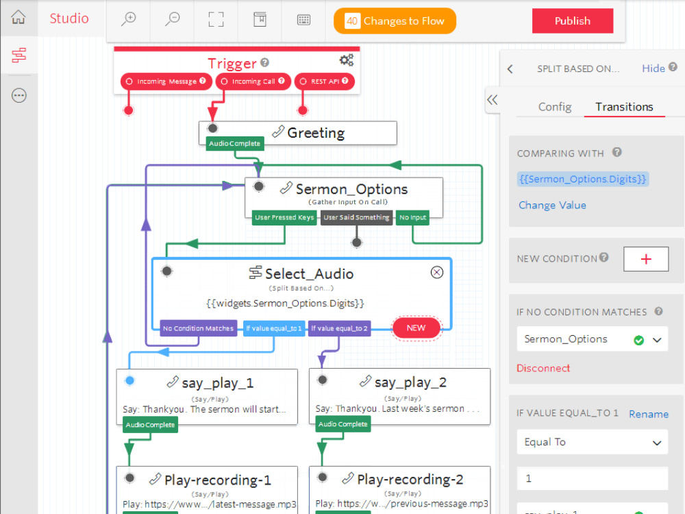The image size is (685, 514).
Task: Click the Studio title
Action: [x=69, y=19]
